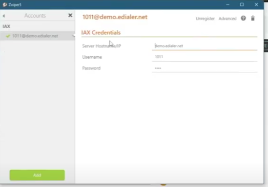This screenshot has width=268, height=187.
Task: Open the Advanced settings
Action: coord(227,19)
